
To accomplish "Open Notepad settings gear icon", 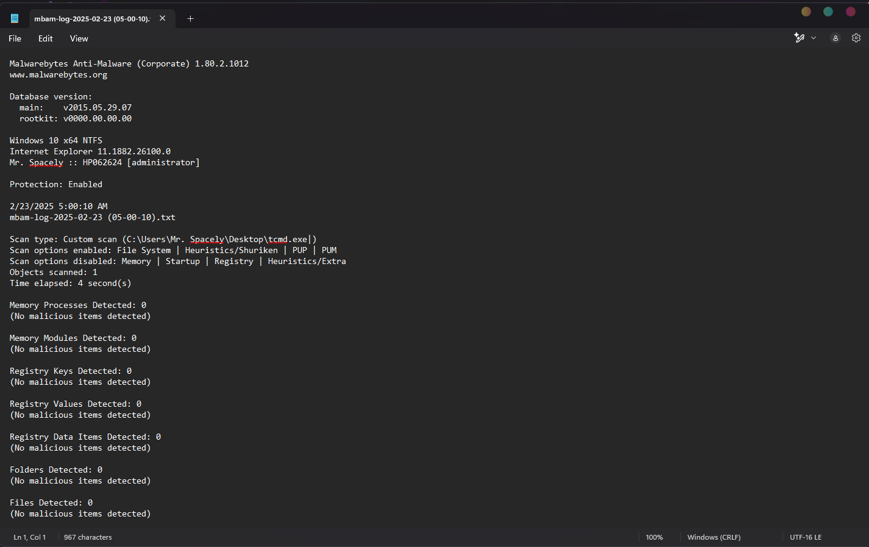I will tap(856, 38).
